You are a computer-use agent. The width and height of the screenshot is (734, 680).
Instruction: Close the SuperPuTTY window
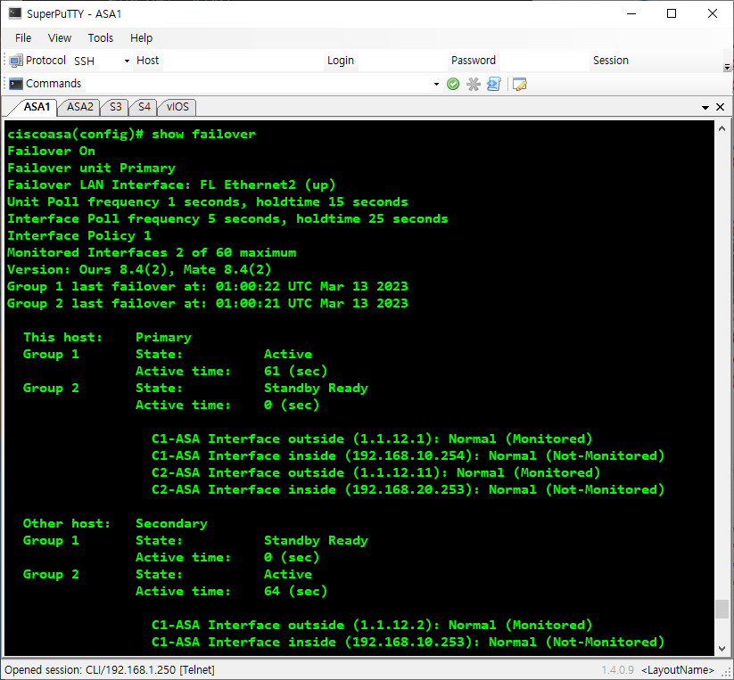click(x=712, y=13)
